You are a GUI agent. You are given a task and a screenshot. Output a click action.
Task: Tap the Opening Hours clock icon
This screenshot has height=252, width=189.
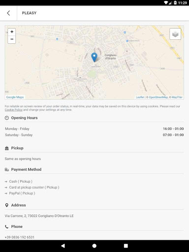pos(7,118)
